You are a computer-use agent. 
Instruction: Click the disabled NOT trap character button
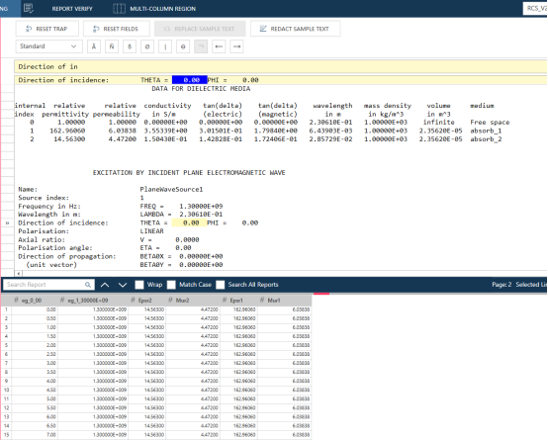(201, 46)
